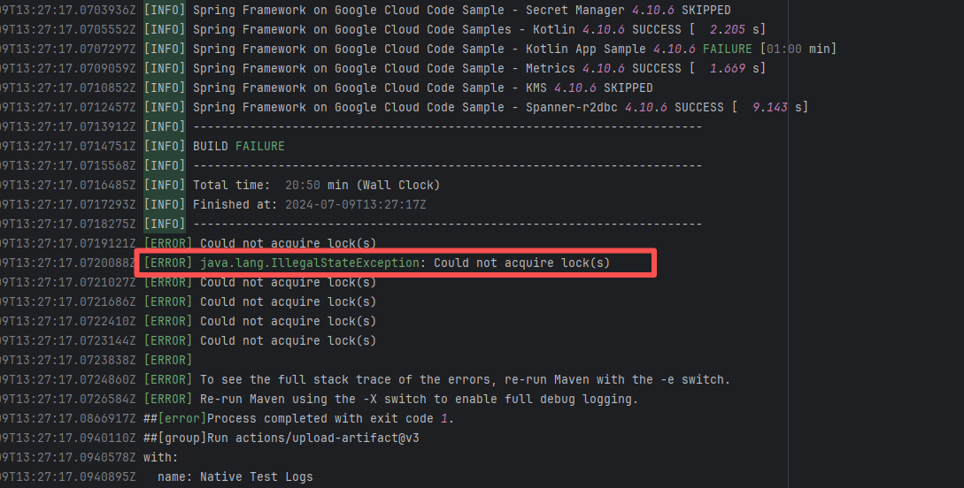The image size is (964, 488).
Task: Select the empty [ERROR] line
Action: pyautogui.click(x=167, y=360)
